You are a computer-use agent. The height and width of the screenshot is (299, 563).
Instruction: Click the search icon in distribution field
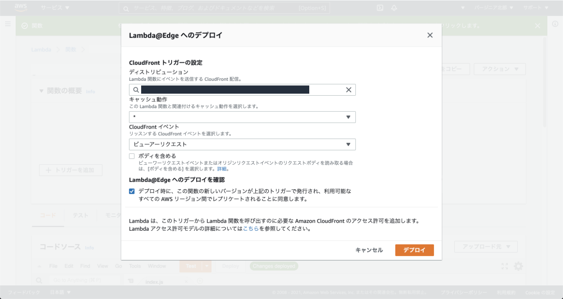136,90
